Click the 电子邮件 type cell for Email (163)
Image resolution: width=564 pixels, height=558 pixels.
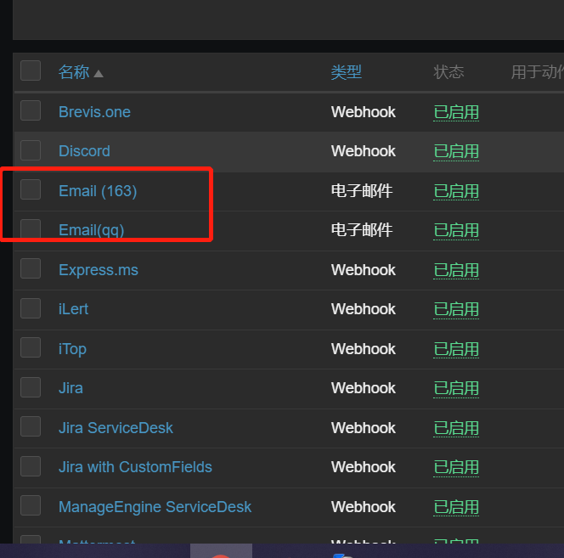[362, 191]
